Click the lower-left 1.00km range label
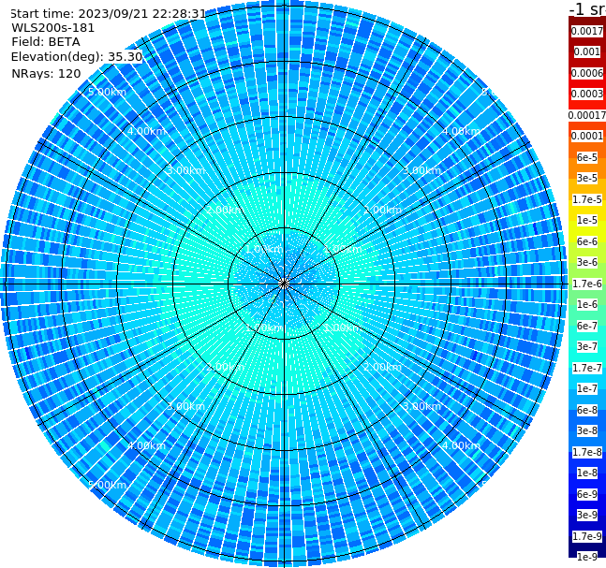This screenshot has width=606, height=568. pyautogui.click(x=265, y=328)
